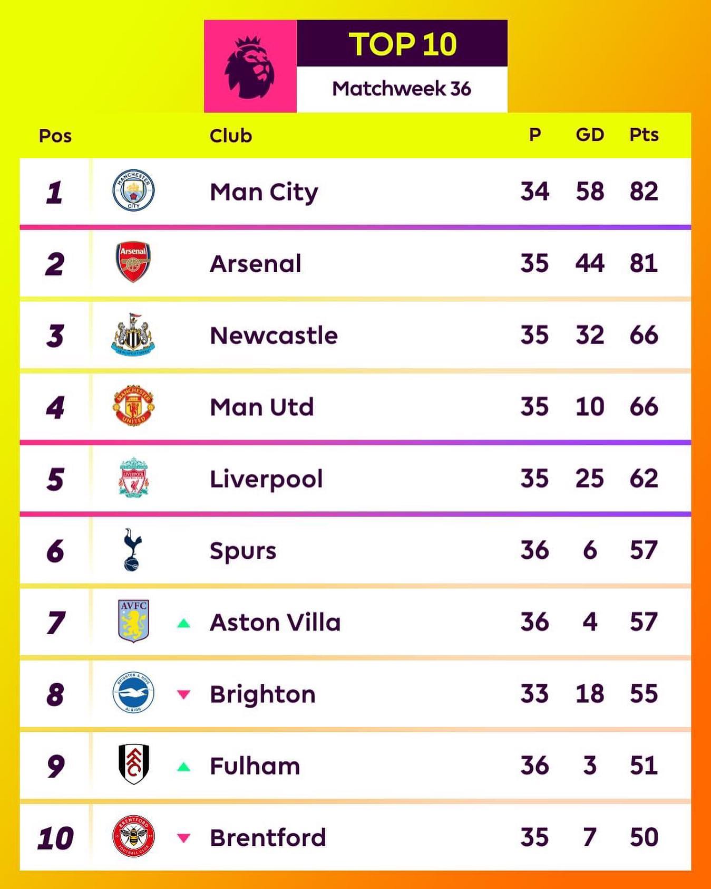Image resolution: width=711 pixels, height=889 pixels.
Task: Click the Liverpool club crest
Action: click(133, 478)
